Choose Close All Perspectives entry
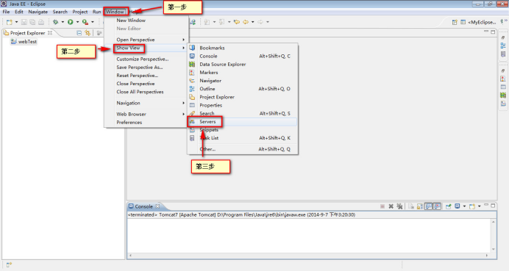This screenshot has width=509, height=271. tap(146, 92)
